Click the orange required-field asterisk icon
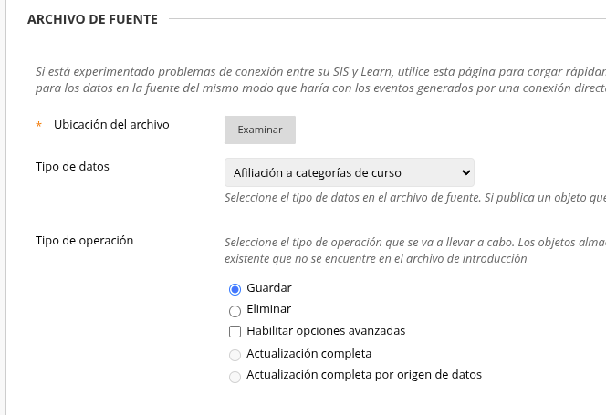 tap(38, 125)
